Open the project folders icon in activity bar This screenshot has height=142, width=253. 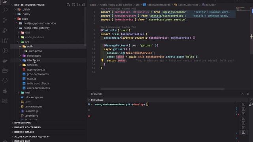point(5,71)
